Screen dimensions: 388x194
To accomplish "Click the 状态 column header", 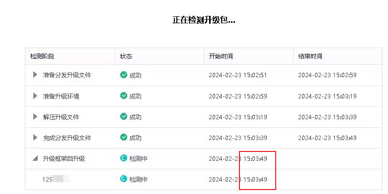I will click(126, 56).
